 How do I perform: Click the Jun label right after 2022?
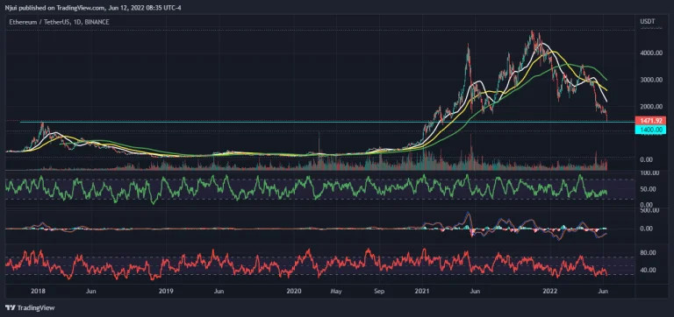(x=604, y=292)
